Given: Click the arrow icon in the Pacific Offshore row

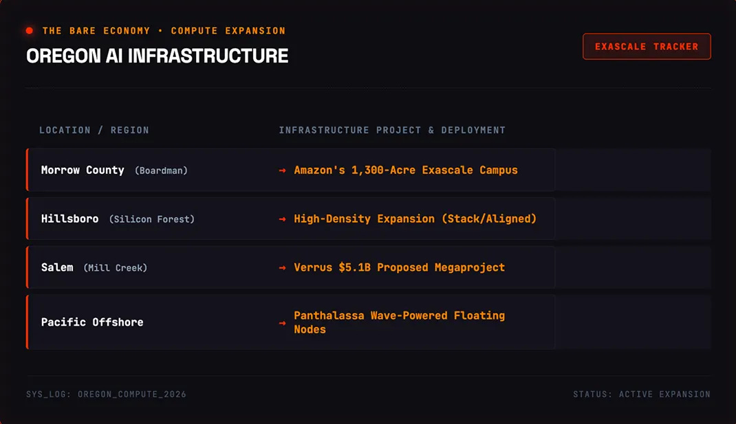Looking at the screenshot, I should pos(282,323).
